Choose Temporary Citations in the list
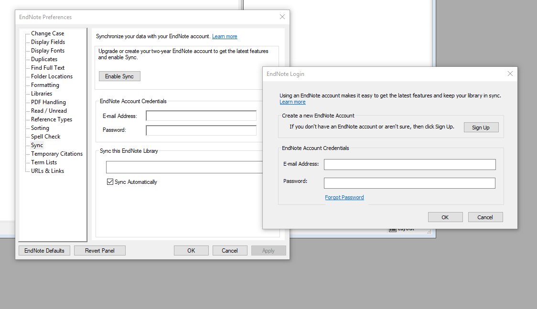This screenshot has height=309, width=537. point(57,154)
